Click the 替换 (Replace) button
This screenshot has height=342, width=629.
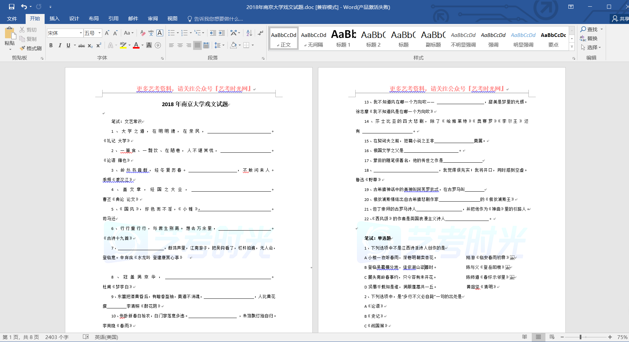[589, 39]
